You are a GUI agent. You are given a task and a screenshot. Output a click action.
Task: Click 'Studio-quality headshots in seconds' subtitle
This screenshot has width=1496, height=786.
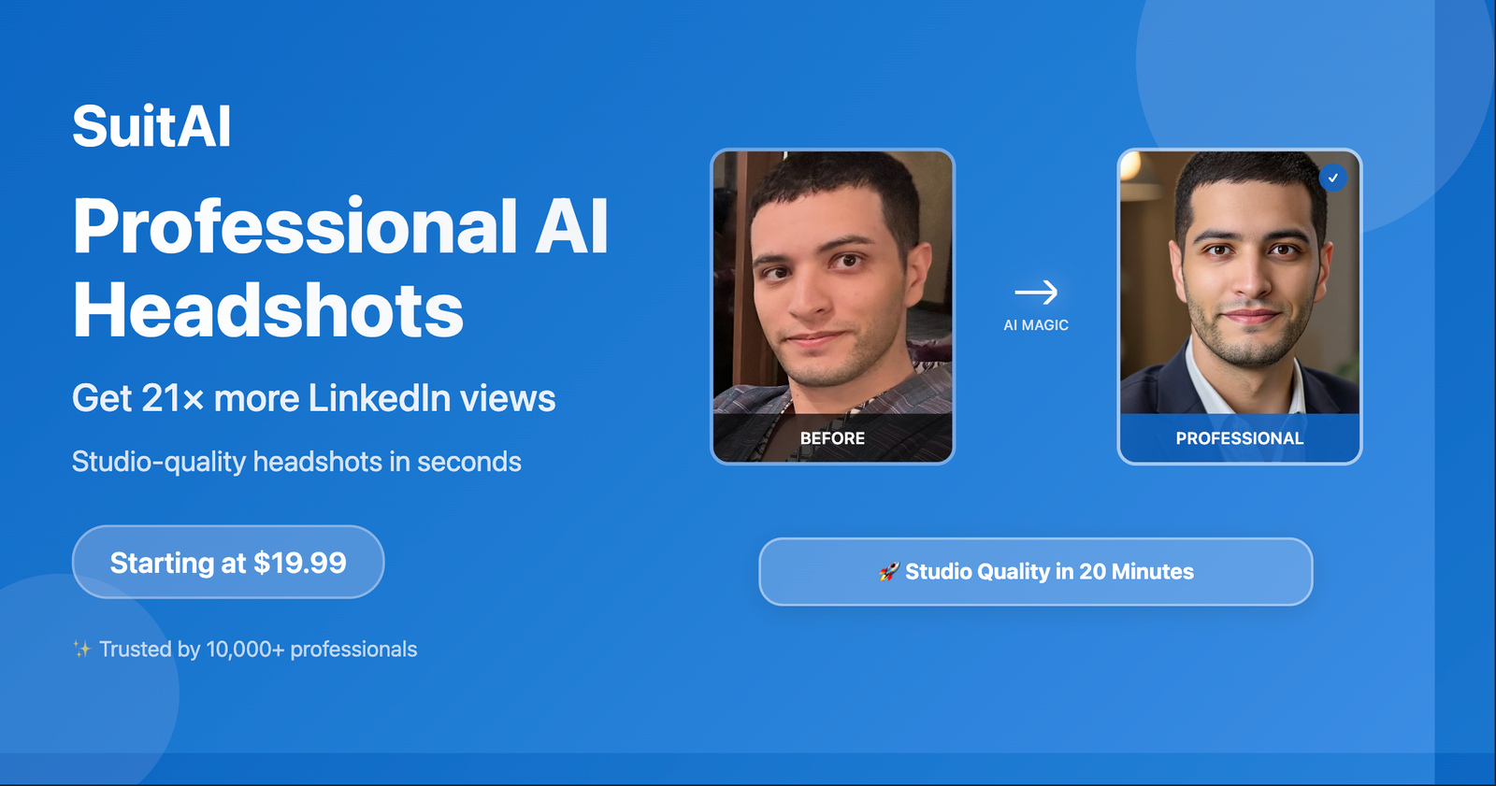coord(296,462)
